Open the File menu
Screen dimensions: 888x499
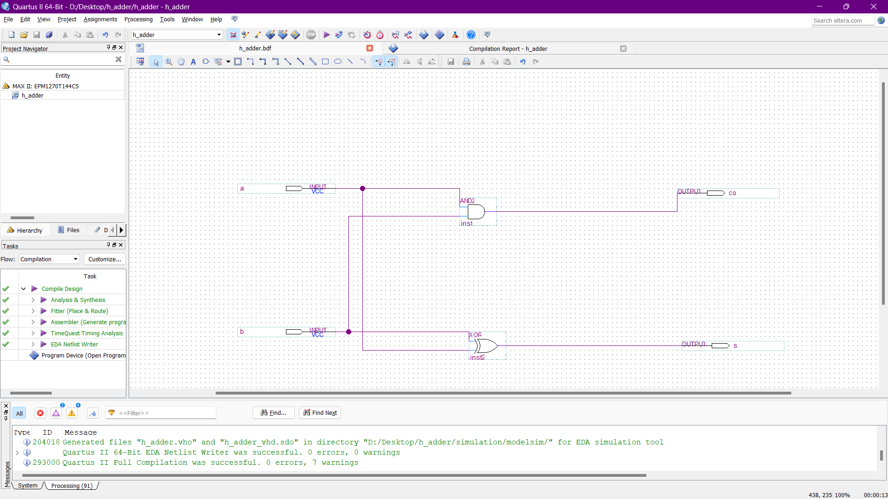coord(8,19)
